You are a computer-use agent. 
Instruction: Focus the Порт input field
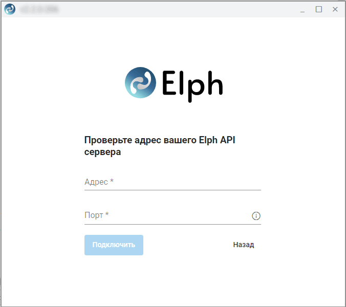(168, 215)
